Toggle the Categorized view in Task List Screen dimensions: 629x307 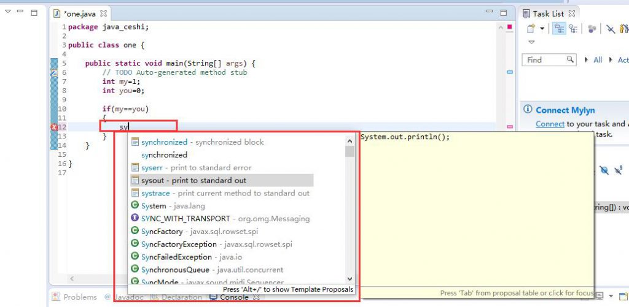(560, 29)
